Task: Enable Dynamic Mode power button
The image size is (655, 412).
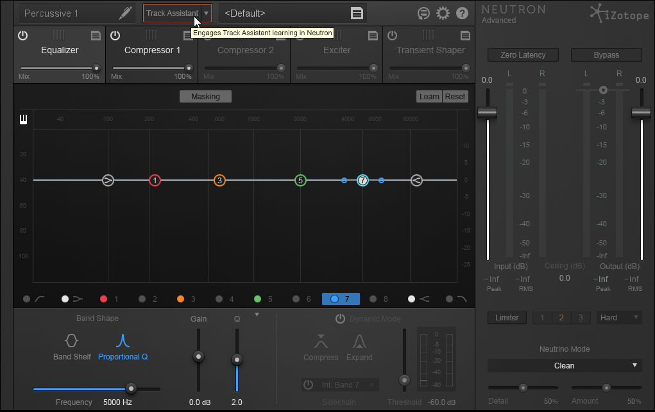Action: pos(341,319)
